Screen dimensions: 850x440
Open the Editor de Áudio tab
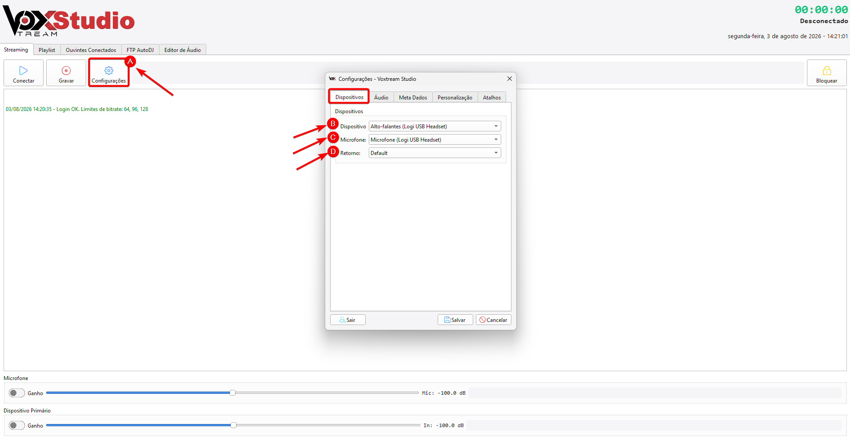pos(183,50)
